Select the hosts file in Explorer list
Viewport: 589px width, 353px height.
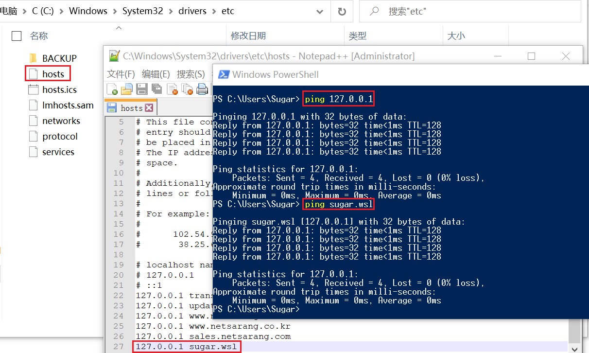tap(53, 74)
